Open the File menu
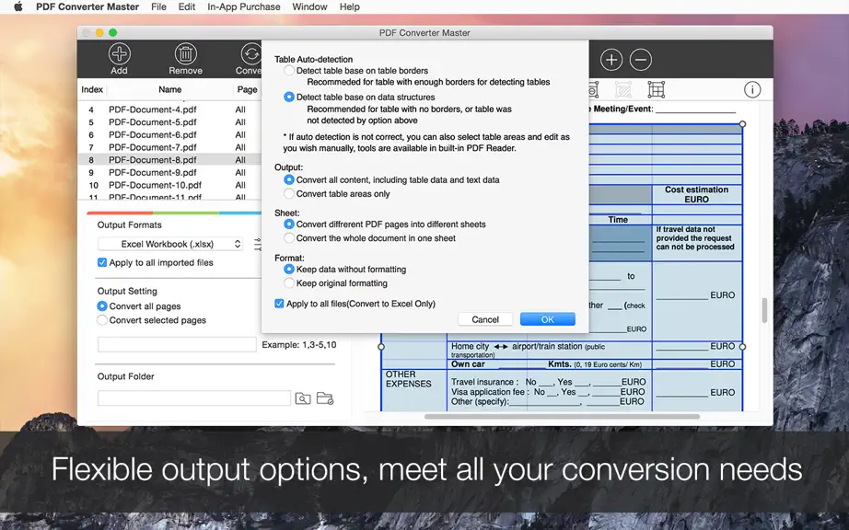The image size is (849, 530). click(x=158, y=7)
